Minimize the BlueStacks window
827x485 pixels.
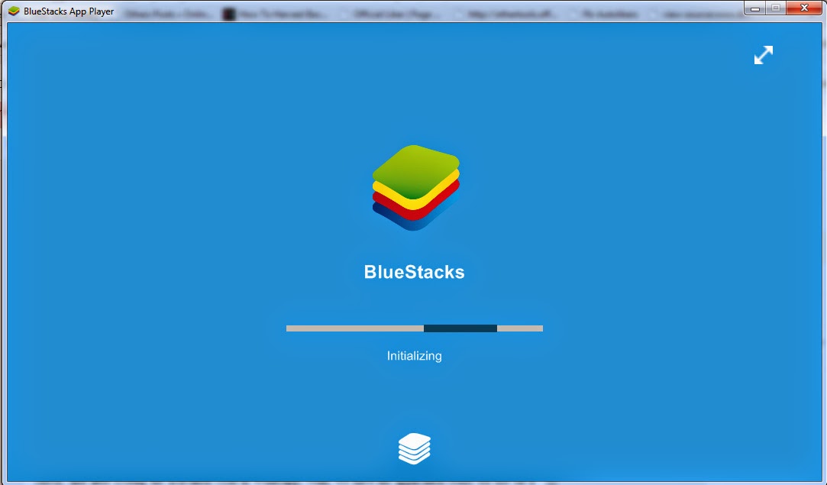tap(754, 10)
